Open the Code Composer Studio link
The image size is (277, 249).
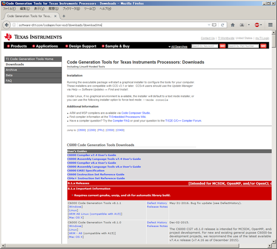click(136, 113)
